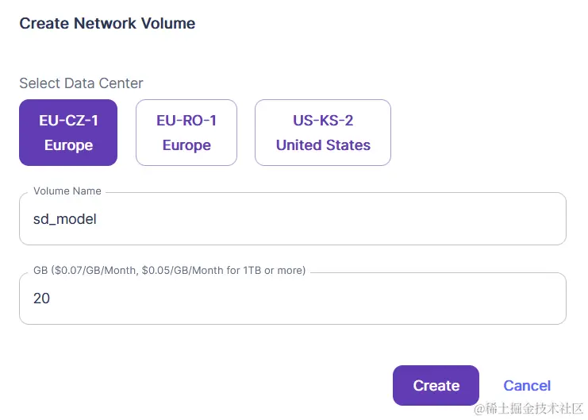The height and width of the screenshot is (420, 588).
Task: Focus the Volume Name input field
Action: click(293, 219)
